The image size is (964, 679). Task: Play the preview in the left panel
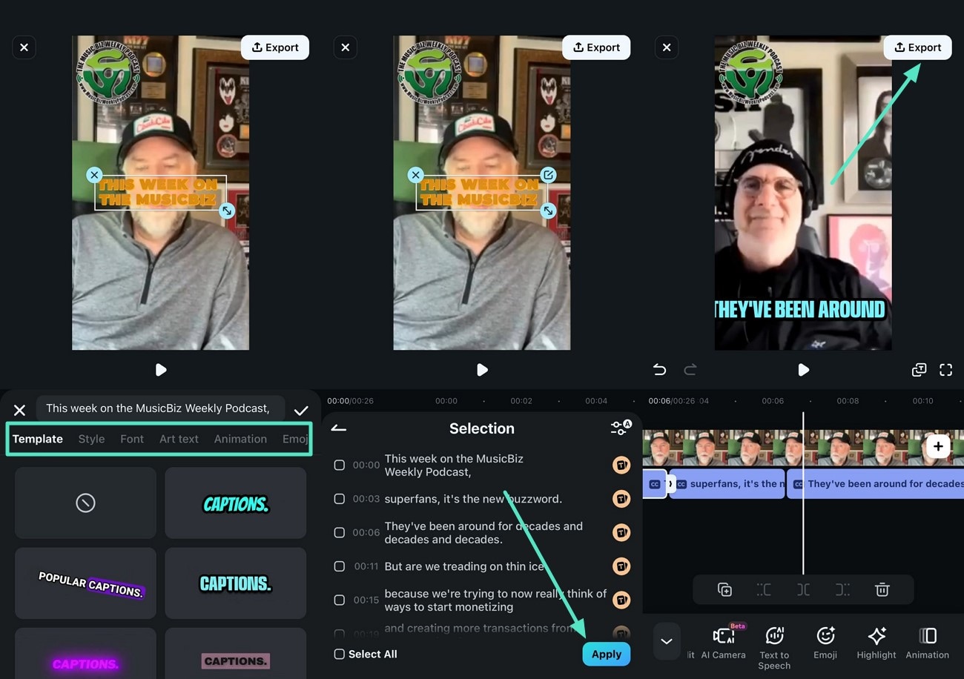[x=161, y=370]
